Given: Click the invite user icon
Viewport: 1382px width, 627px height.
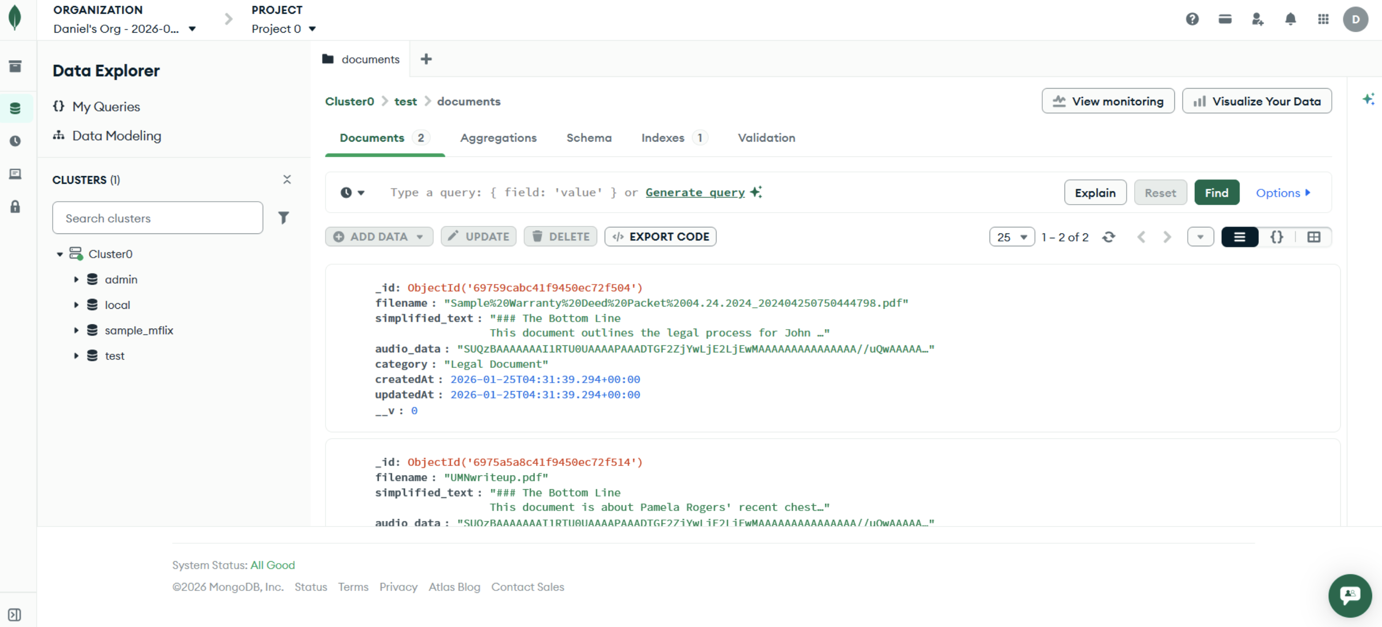Looking at the screenshot, I should pyautogui.click(x=1257, y=19).
